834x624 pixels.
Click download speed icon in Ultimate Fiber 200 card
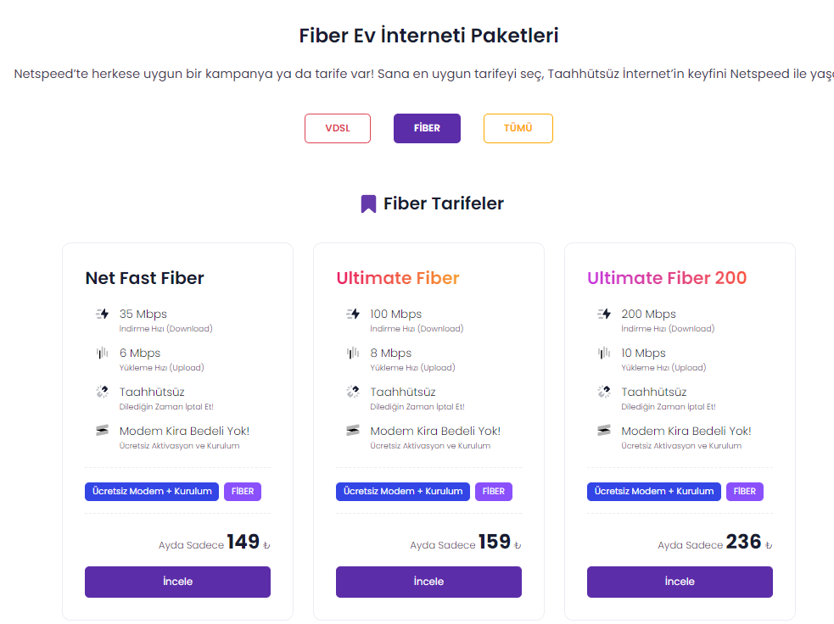click(x=604, y=314)
